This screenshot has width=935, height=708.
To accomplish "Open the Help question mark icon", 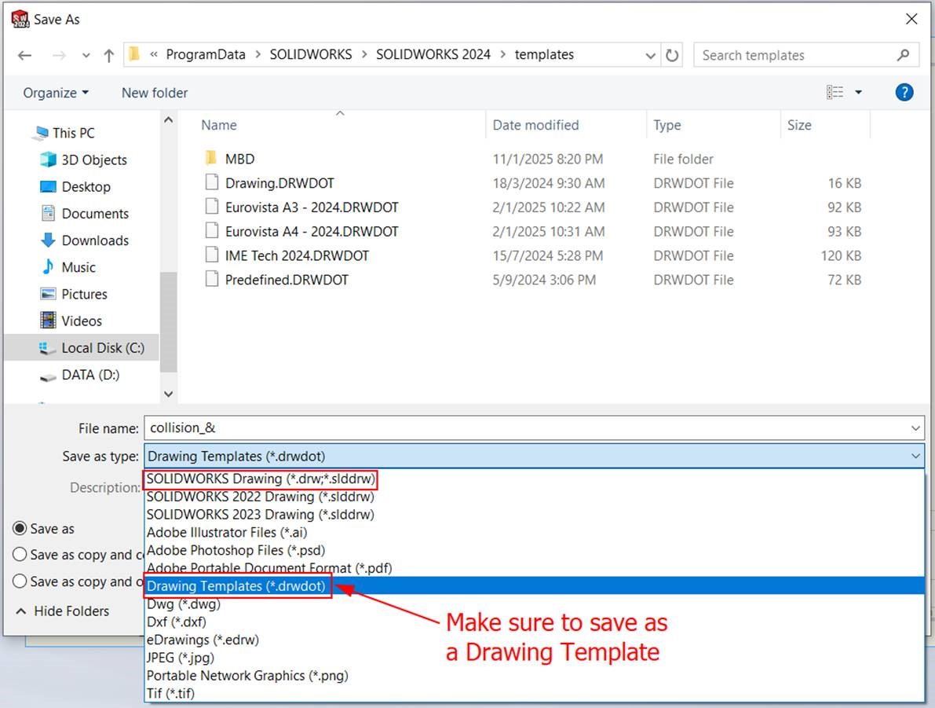I will coord(904,93).
